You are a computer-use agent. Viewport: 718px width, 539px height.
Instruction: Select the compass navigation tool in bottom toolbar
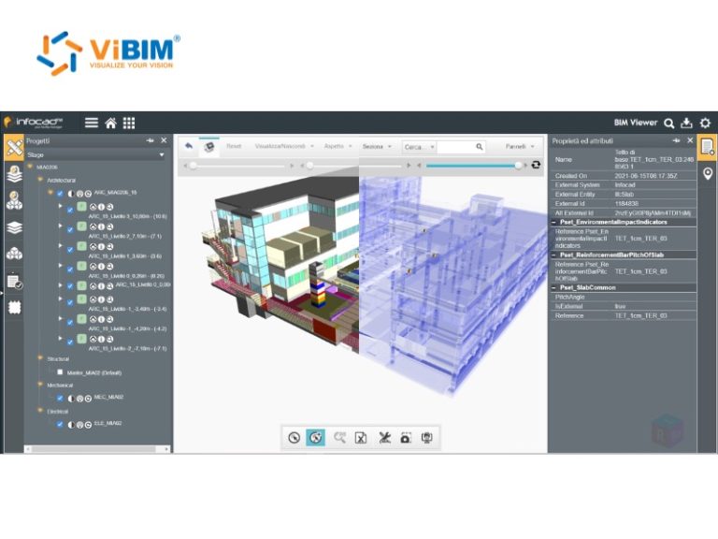tap(294, 438)
